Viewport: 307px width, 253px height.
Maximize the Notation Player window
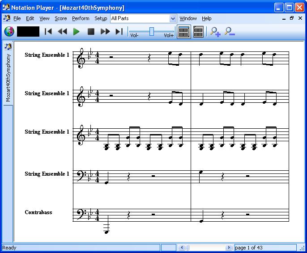(x=289, y=8)
